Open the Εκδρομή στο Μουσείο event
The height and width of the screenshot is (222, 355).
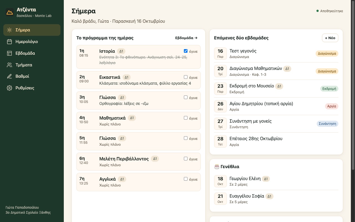click(276, 89)
